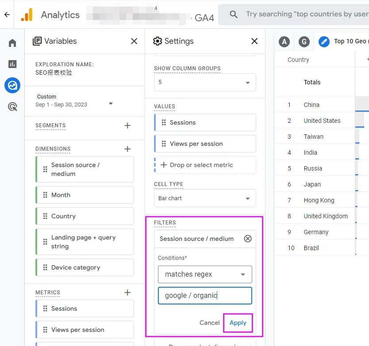Click the FILTERS section label
This screenshot has height=346, width=369.
tap(165, 223)
